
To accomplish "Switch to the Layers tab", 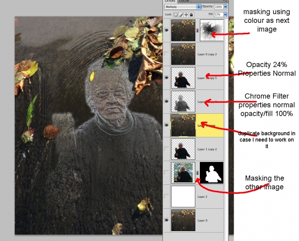I will (x=170, y=1).
